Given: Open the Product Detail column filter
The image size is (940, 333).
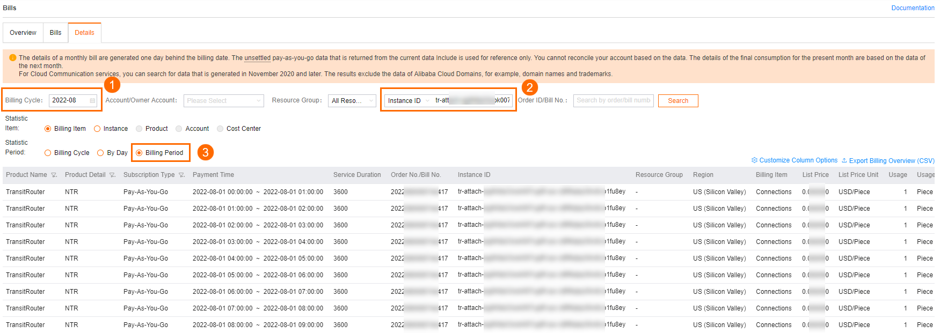Looking at the screenshot, I should point(112,175).
